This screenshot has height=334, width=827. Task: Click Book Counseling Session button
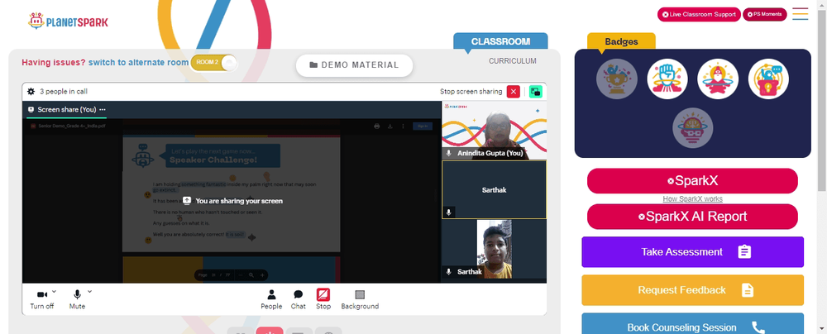[692, 323]
